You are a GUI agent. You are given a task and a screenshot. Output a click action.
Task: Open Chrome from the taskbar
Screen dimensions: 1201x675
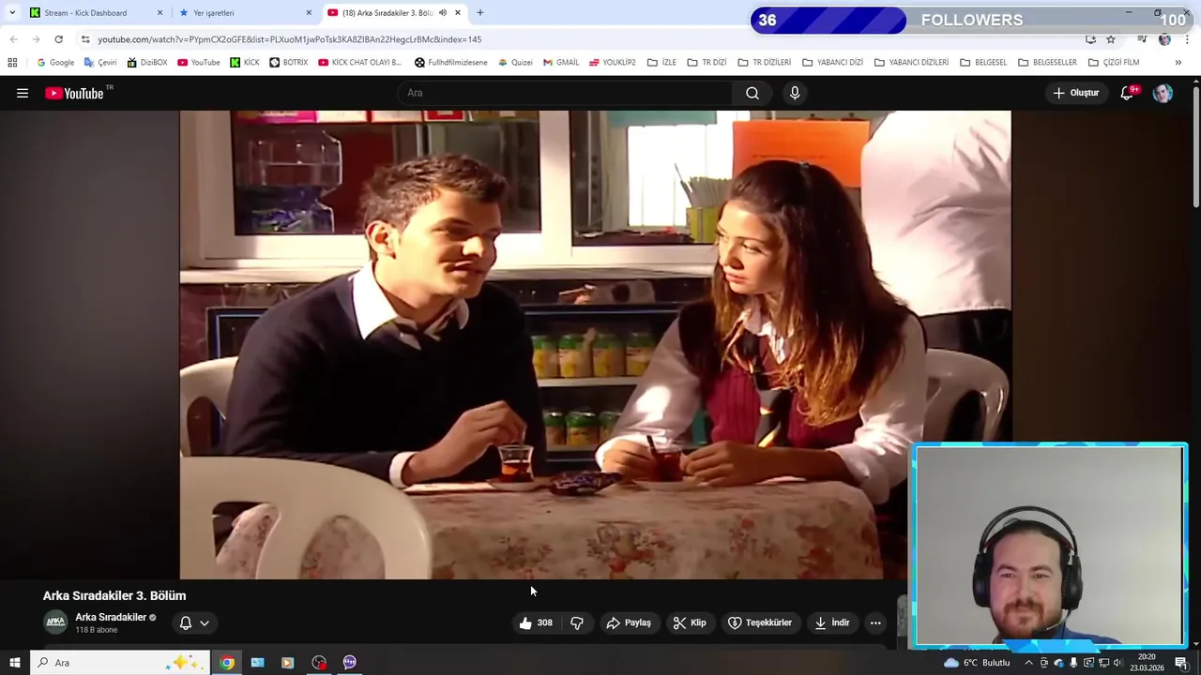click(x=227, y=663)
